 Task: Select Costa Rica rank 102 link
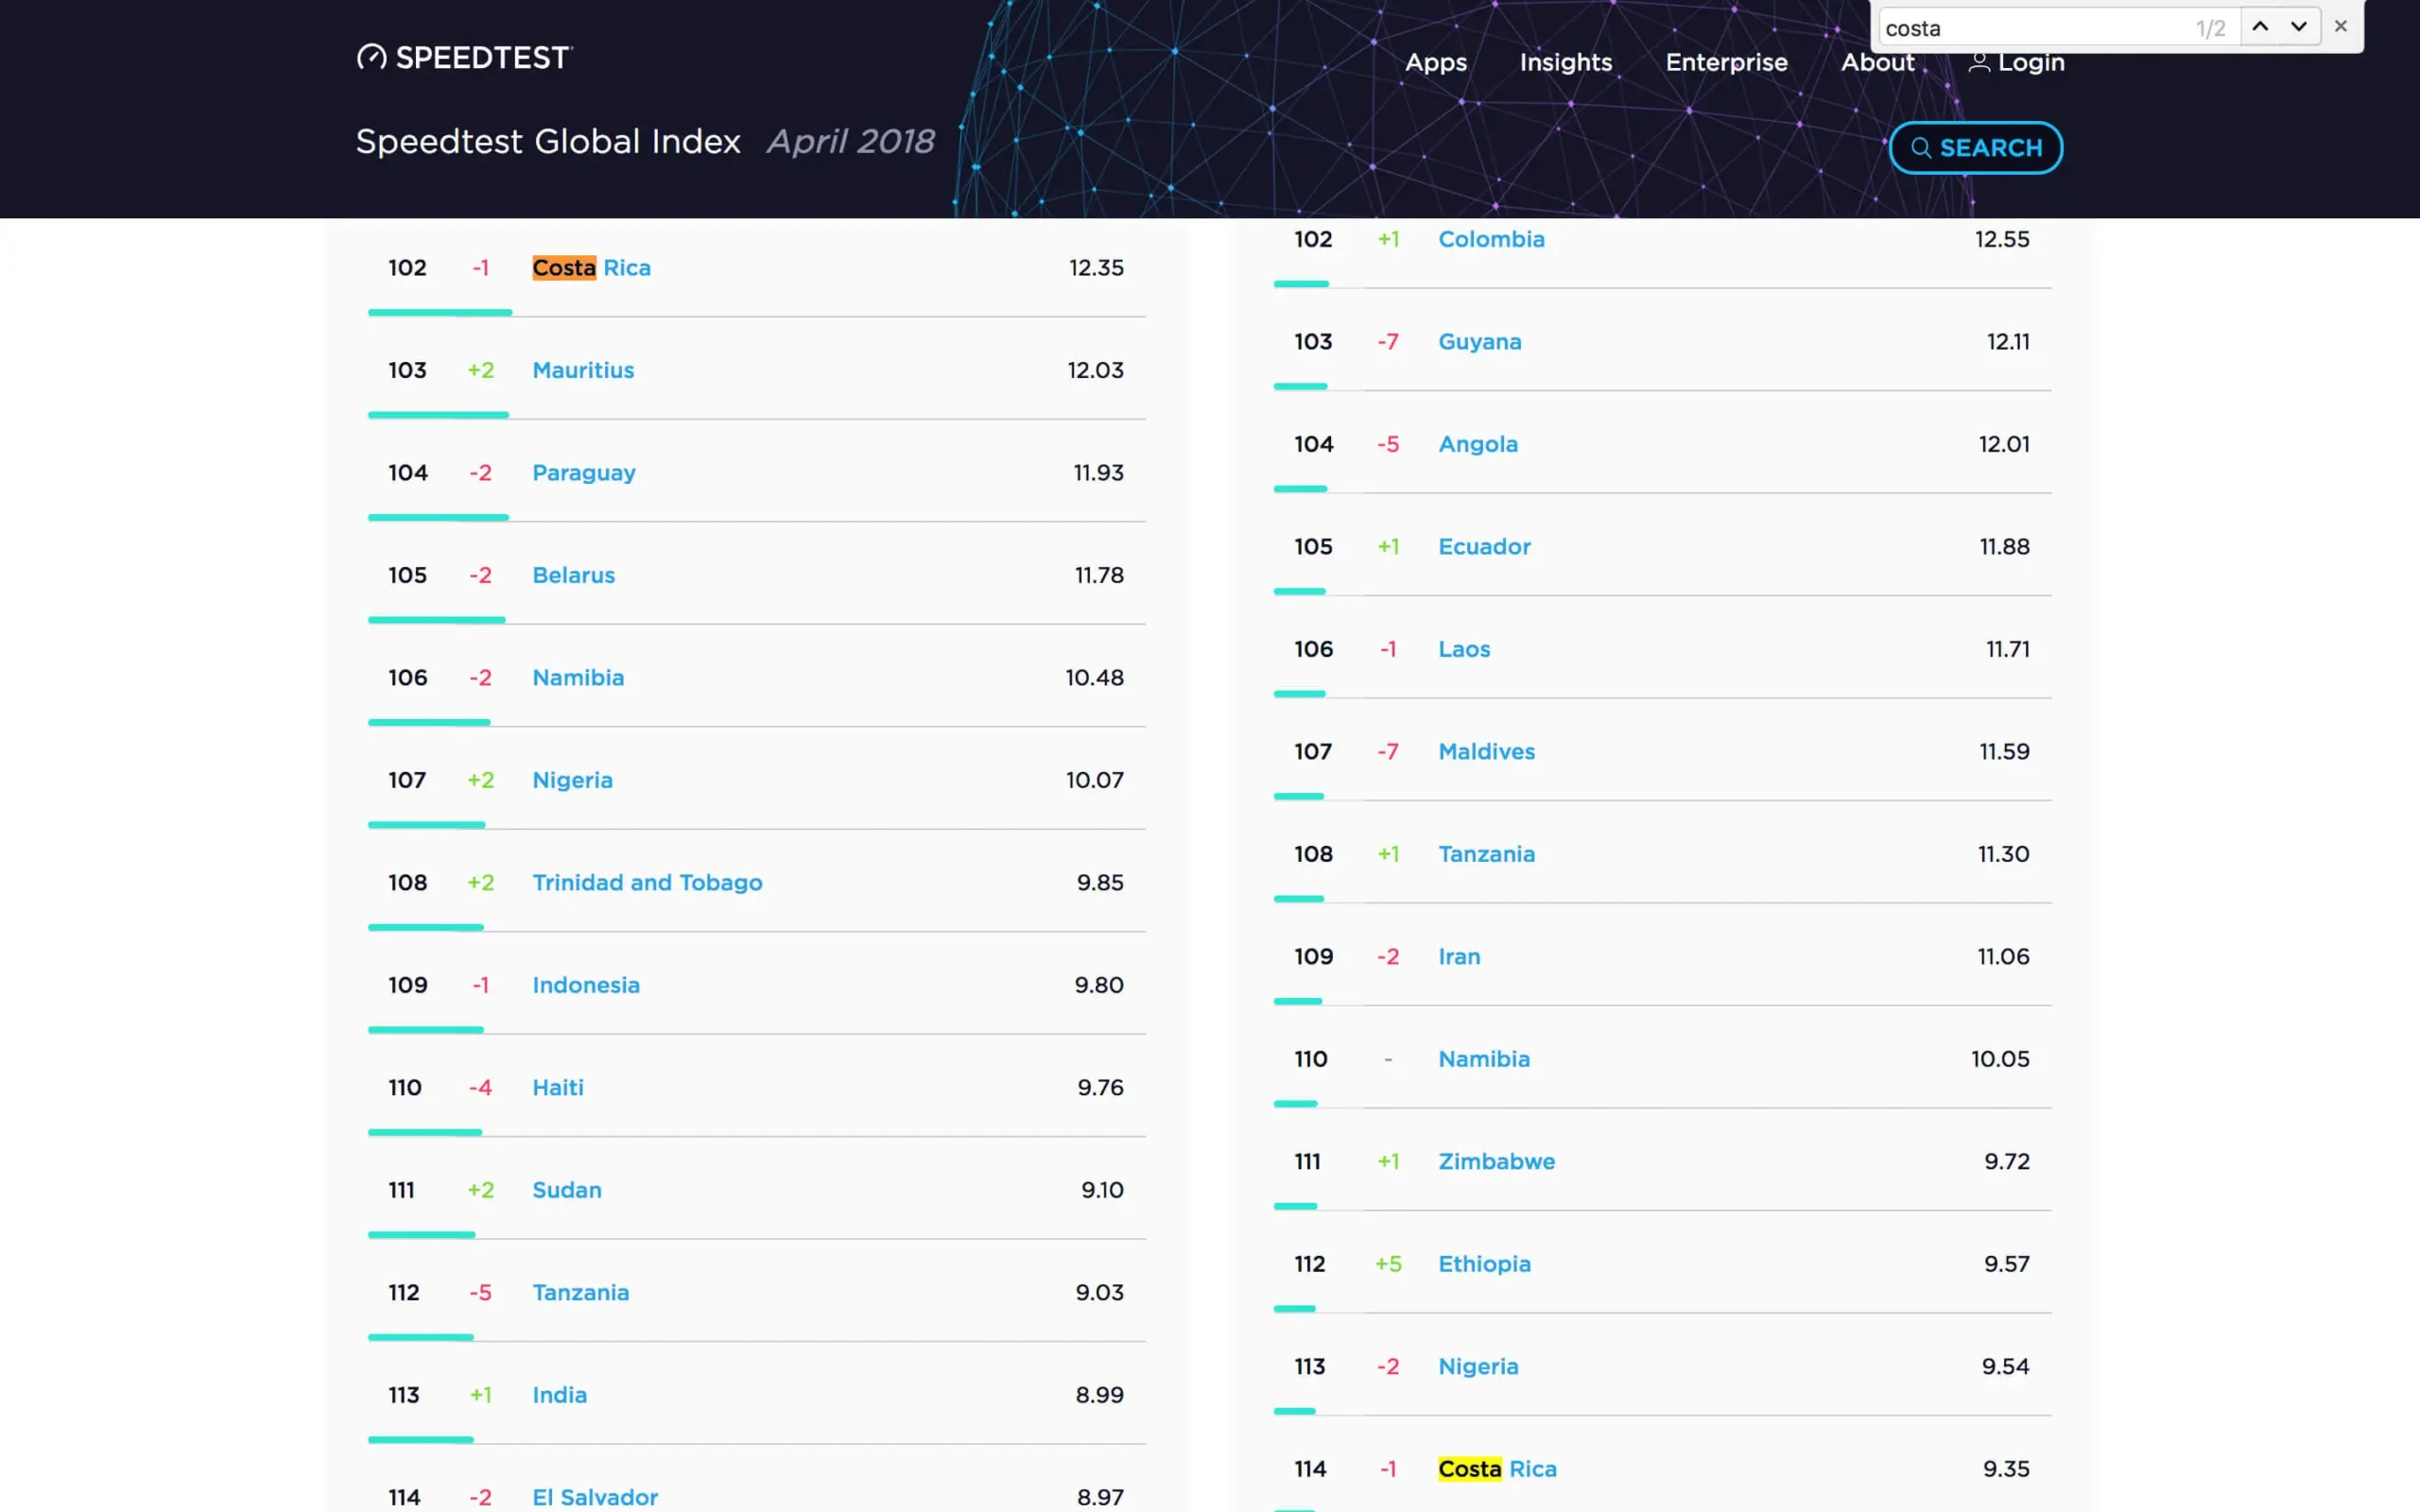pos(591,266)
